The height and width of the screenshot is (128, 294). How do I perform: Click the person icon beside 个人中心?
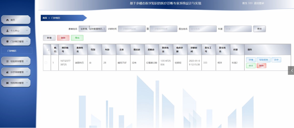[x=7, y=31]
